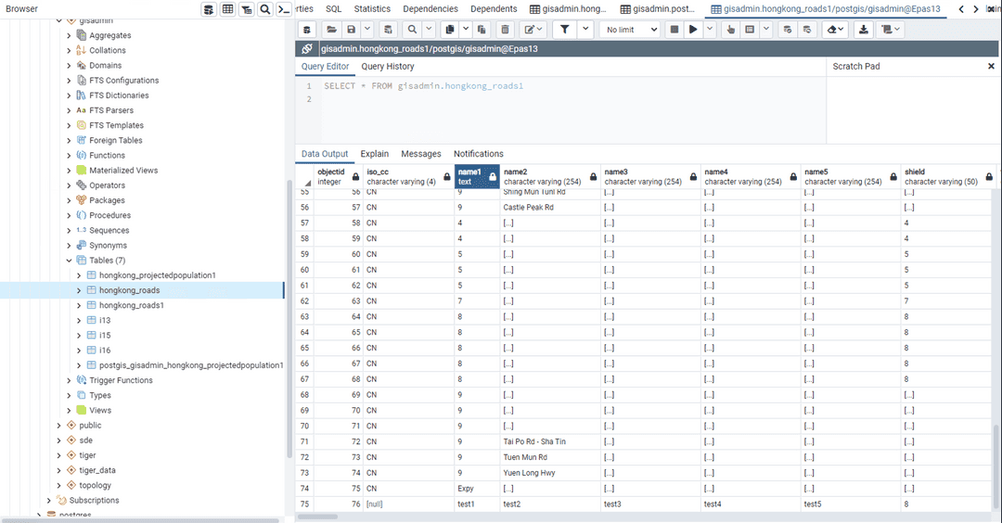This screenshot has height=523, width=1002.
Task: Select the i15 table in tree
Action: coord(105,335)
